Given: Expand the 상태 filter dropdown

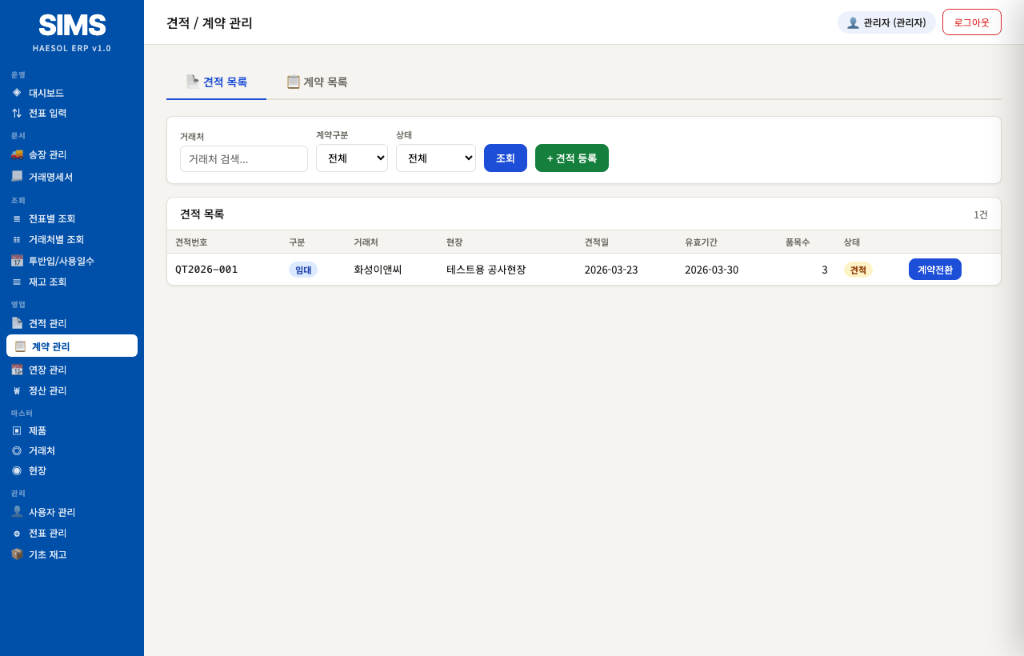Looking at the screenshot, I should (x=436, y=158).
